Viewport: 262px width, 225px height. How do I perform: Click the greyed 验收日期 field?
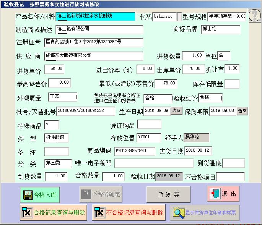point(169,176)
